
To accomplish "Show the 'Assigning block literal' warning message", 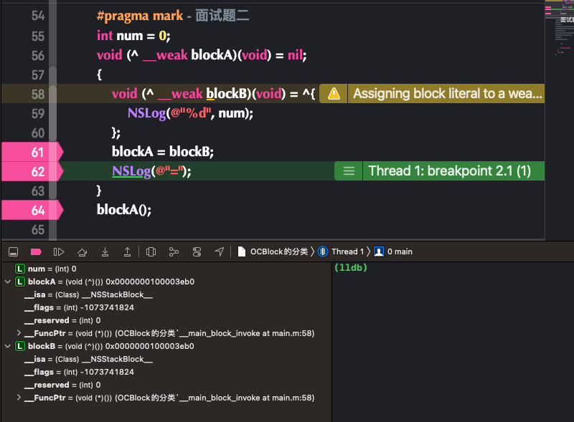I will pyautogui.click(x=446, y=94).
